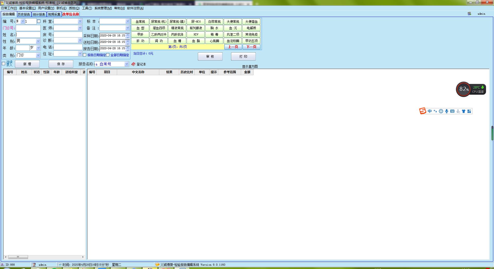The height and width of the screenshot is (269, 494).
Task: Open the 基本设置[C] menu
Action: [27, 8]
